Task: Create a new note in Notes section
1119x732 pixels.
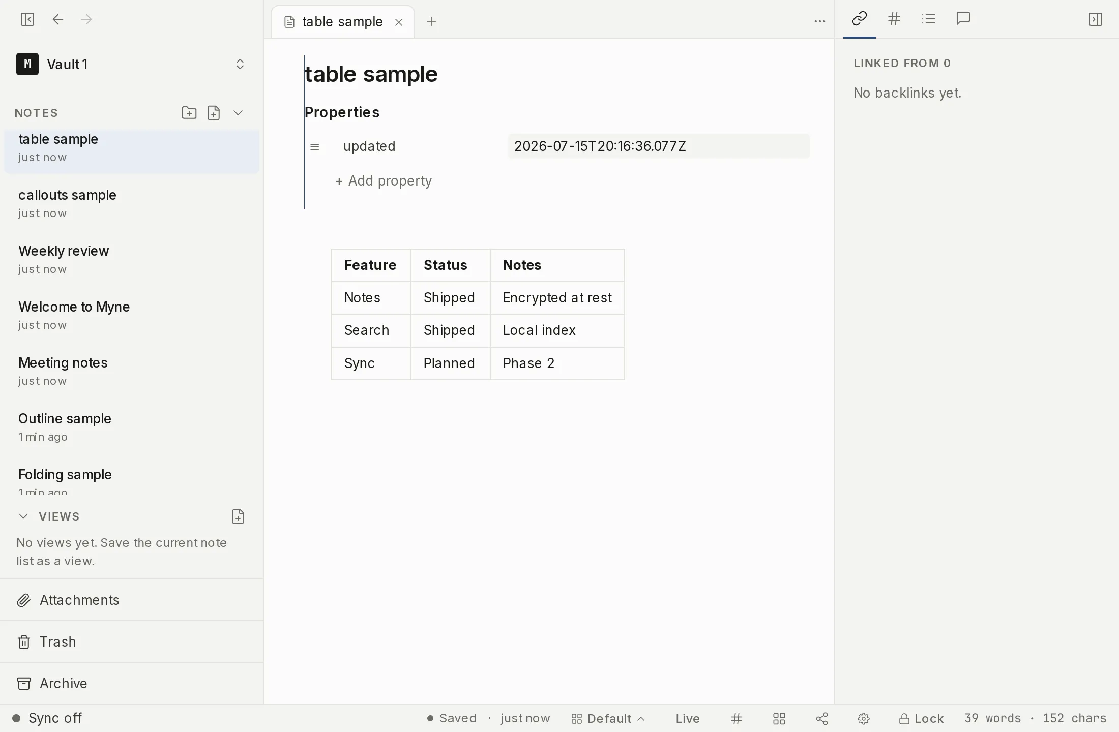Action: tap(214, 113)
